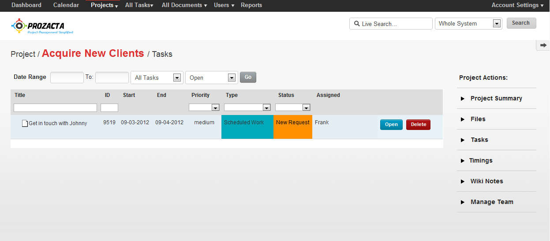Viewport: 550px width, 241px height.
Task: Open the Open status filter dropdown
Action: (x=232, y=78)
